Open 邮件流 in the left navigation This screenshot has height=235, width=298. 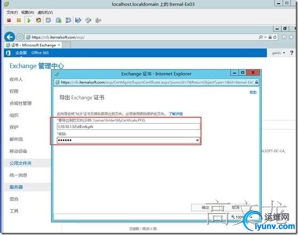coord(16,139)
